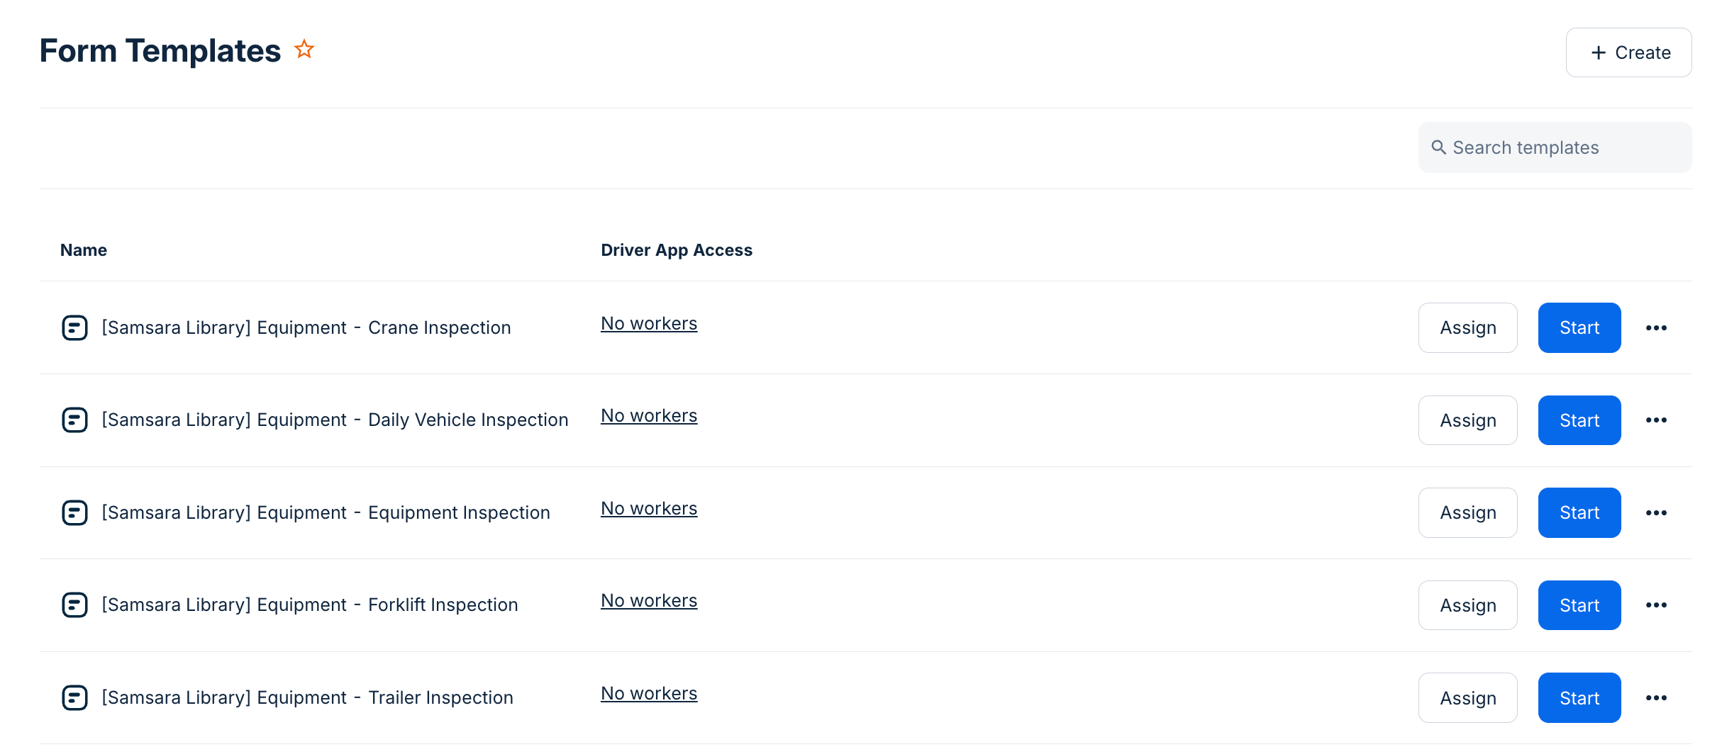1722x747 pixels.
Task: Open more options for Trailer Inspection
Action: tap(1656, 698)
